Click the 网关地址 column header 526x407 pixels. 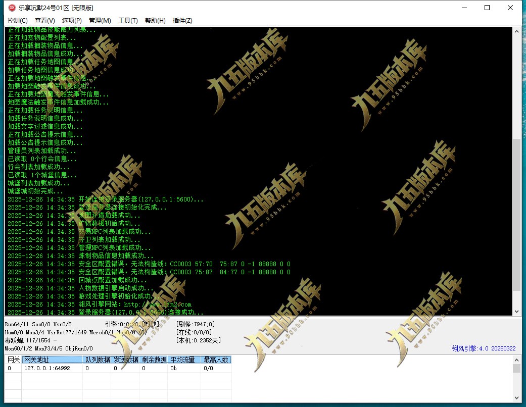[53, 360]
